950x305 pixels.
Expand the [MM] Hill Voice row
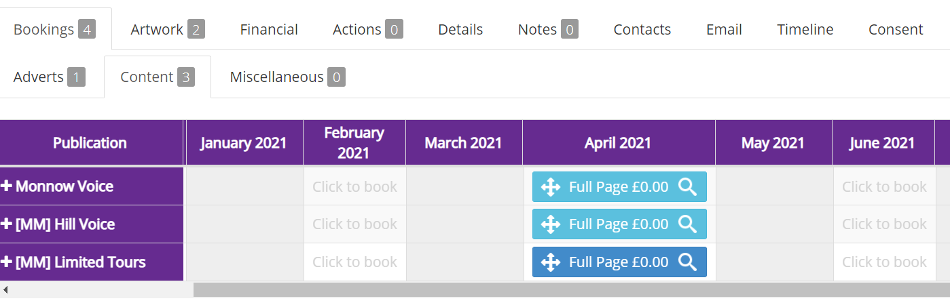7,224
